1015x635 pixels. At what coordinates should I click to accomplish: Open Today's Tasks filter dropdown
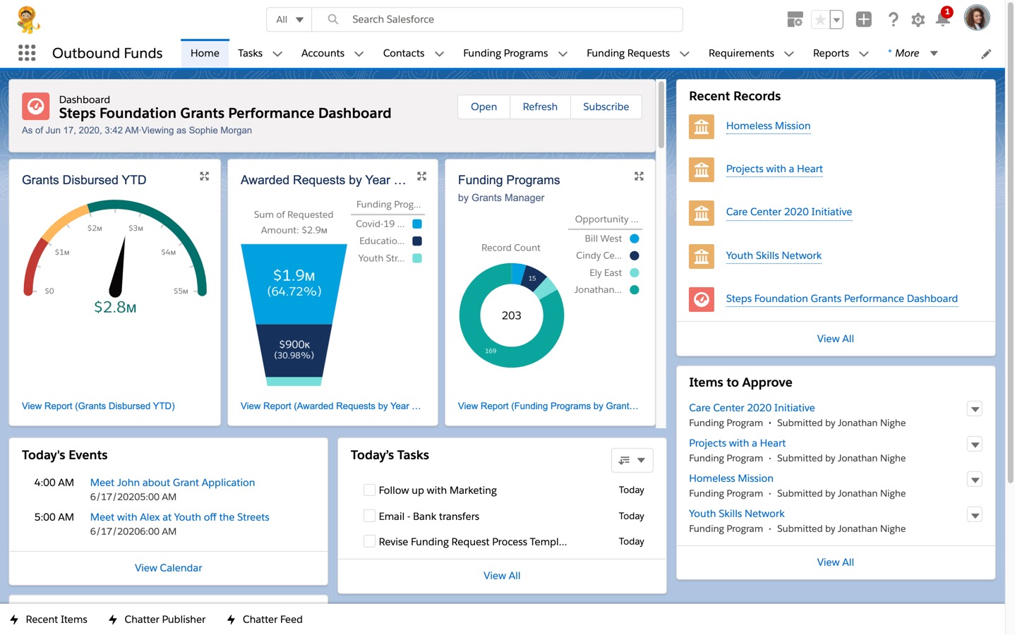point(632,460)
